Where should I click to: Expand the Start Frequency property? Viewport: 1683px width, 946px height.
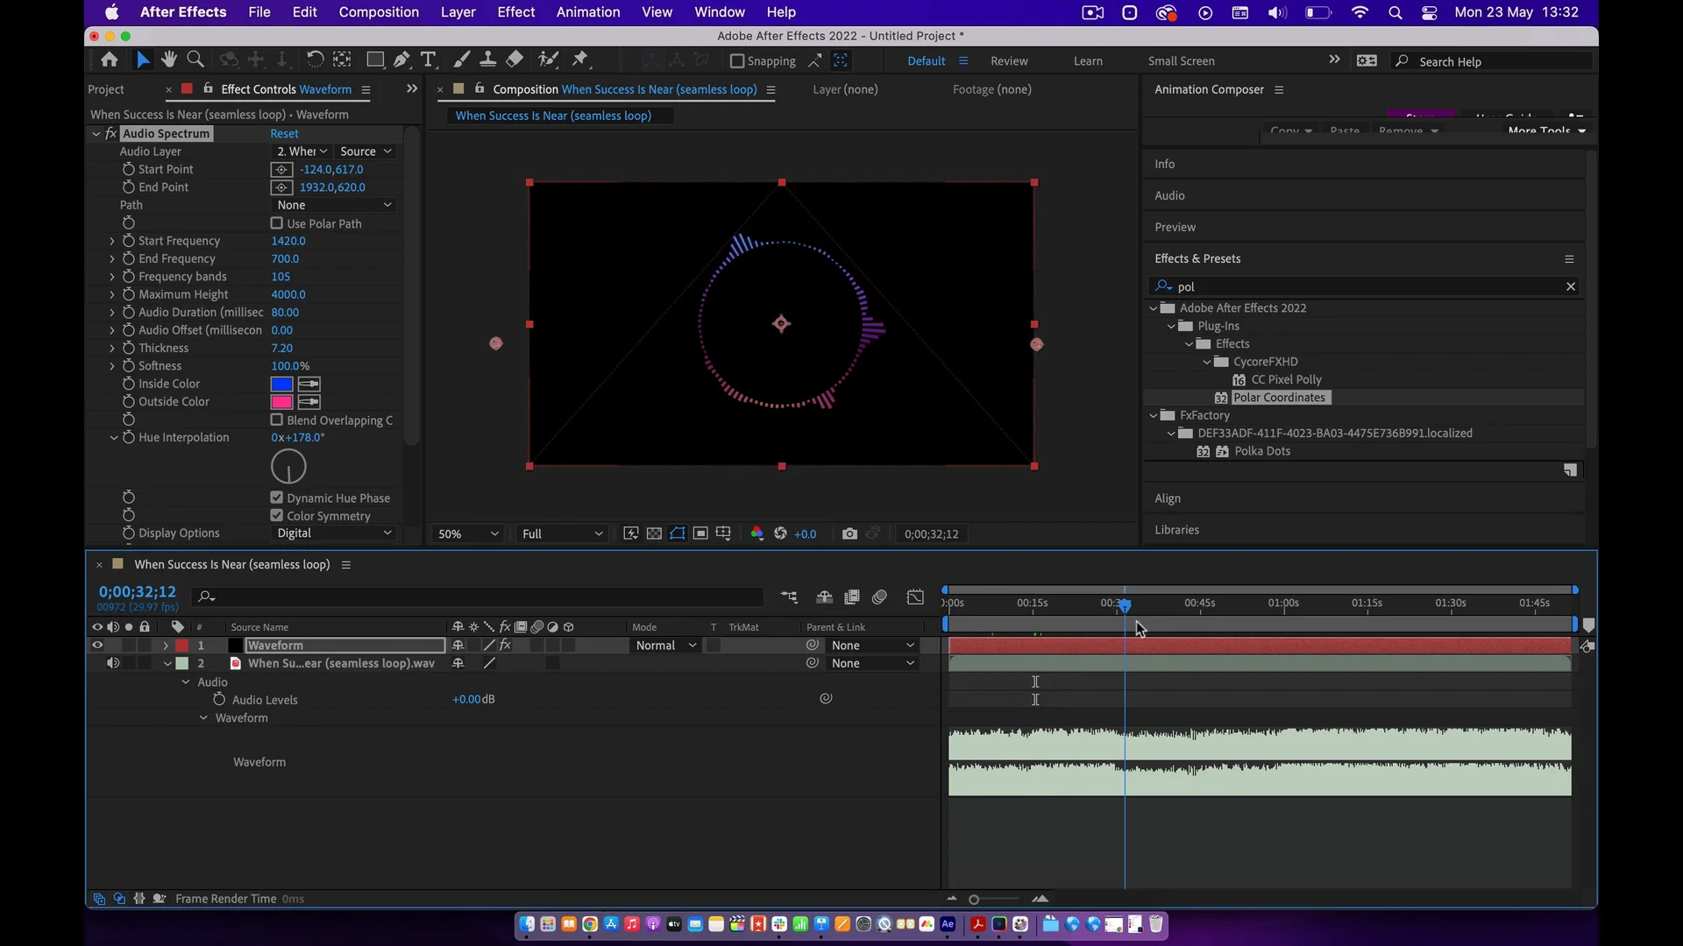click(x=112, y=241)
